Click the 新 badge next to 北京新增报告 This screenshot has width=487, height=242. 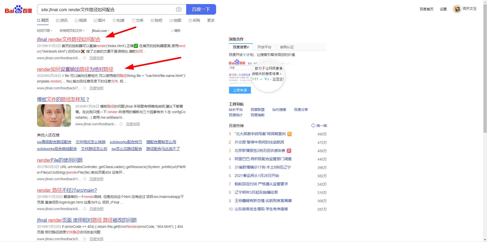click(289, 151)
